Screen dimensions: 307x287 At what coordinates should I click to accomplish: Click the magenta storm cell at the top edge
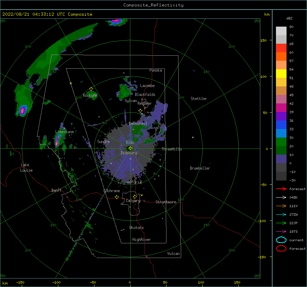click(116, 21)
